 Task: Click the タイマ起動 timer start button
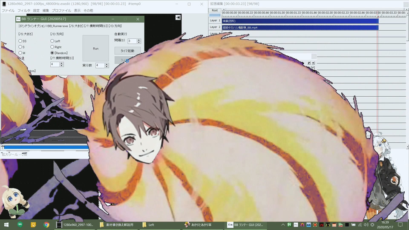coord(127,51)
